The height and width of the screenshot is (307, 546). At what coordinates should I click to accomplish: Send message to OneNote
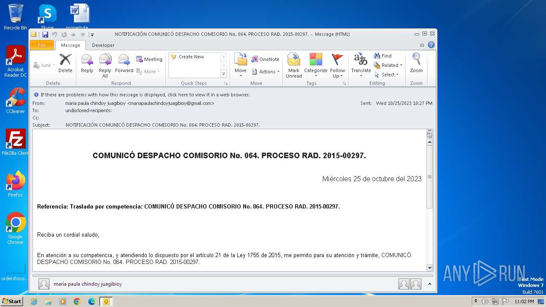[265, 59]
